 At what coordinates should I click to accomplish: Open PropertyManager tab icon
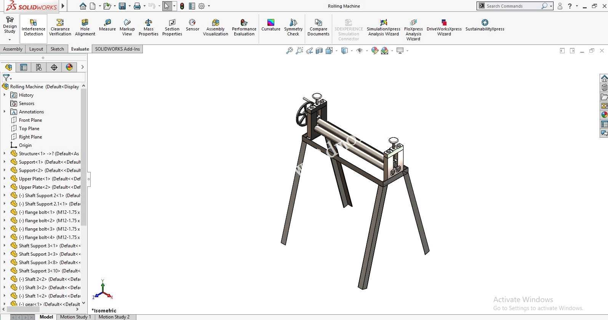(x=24, y=67)
